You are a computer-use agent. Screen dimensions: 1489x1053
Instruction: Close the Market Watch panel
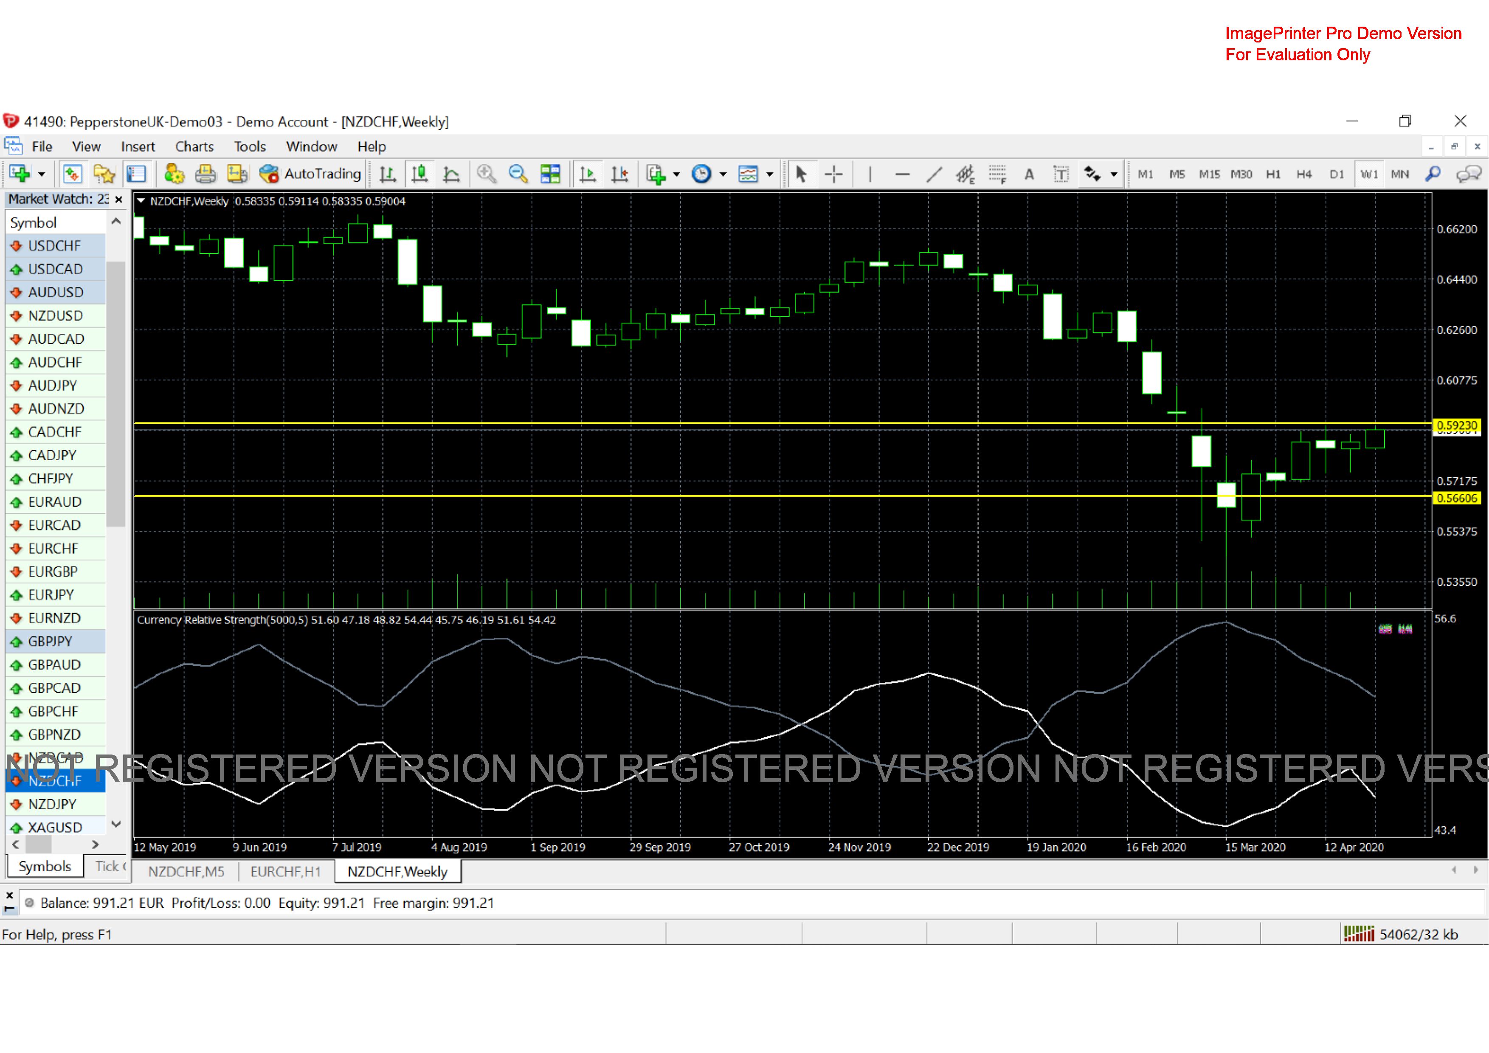tap(119, 200)
